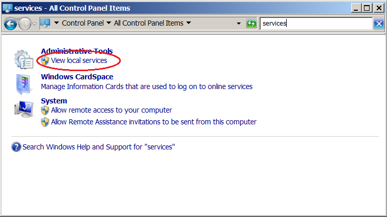Image resolution: width=387 pixels, height=217 pixels.
Task: Open the address bar history dropdown
Action: (x=239, y=24)
